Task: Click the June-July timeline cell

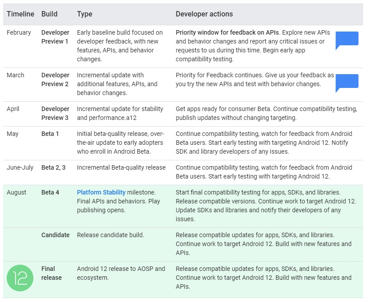Action: (x=20, y=167)
